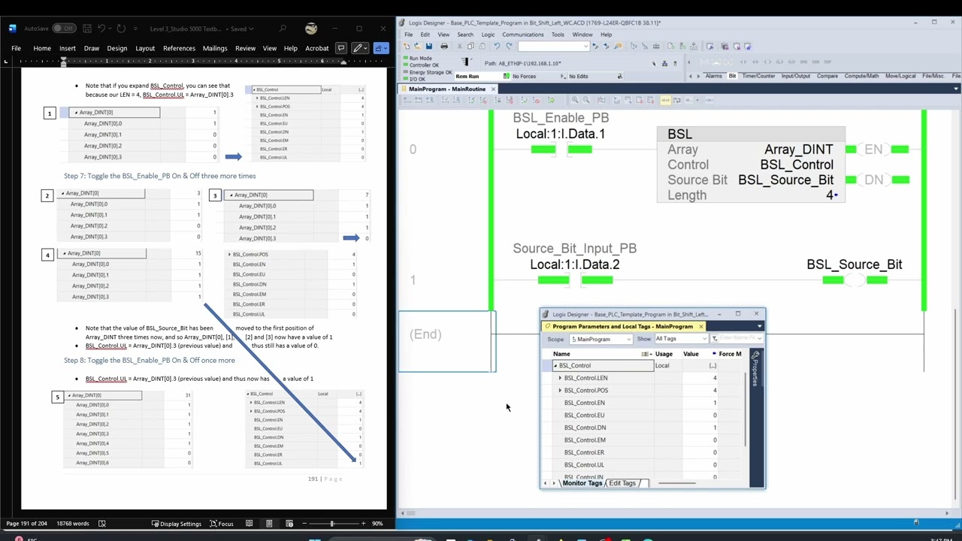The height and width of the screenshot is (541, 962).
Task: Click the controller faceplate key-switch icon
Action: 465,62
